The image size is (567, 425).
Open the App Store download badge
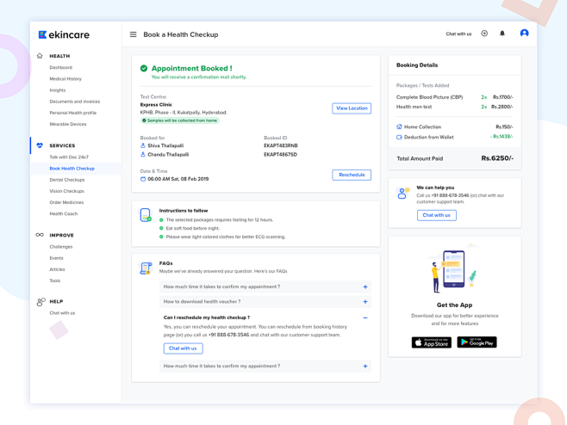[x=432, y=342]
